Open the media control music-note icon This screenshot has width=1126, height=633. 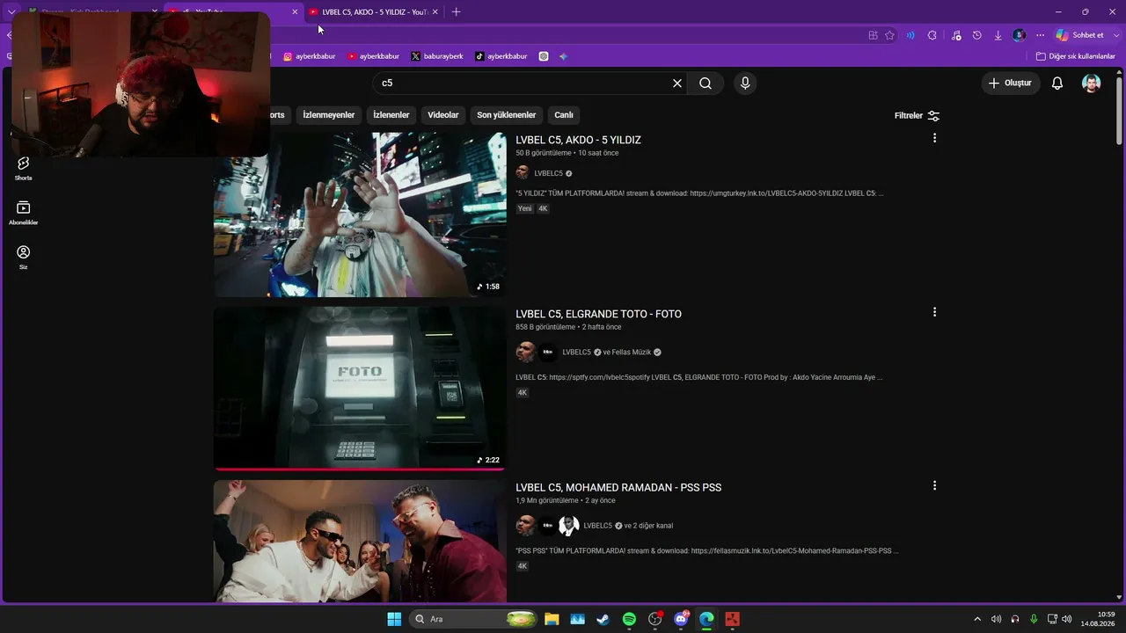click(x=956, y=35)
